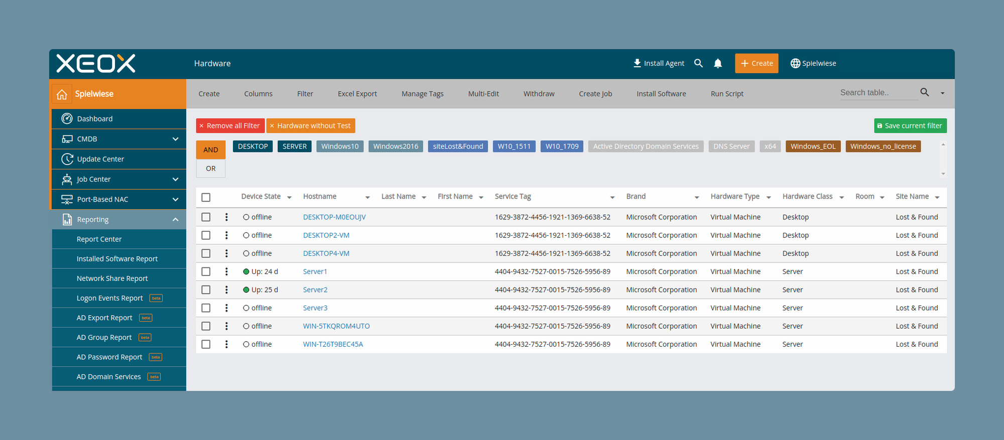Screen dimensions: 1004x440
Task: Open row menu for DESKTOP2-VM
Action: 226,235
